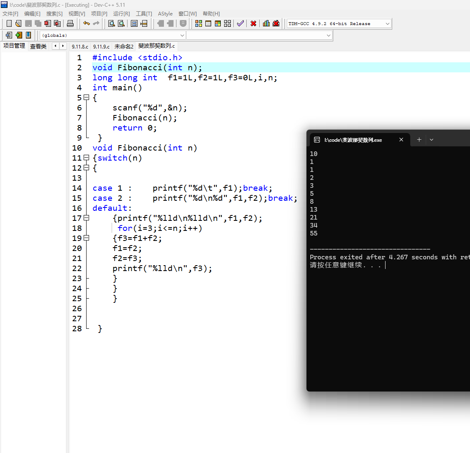Collapse the code fold at line 5
Image resolution: width=470 pixels, height=453 pixels.
[x=86, y=97]
